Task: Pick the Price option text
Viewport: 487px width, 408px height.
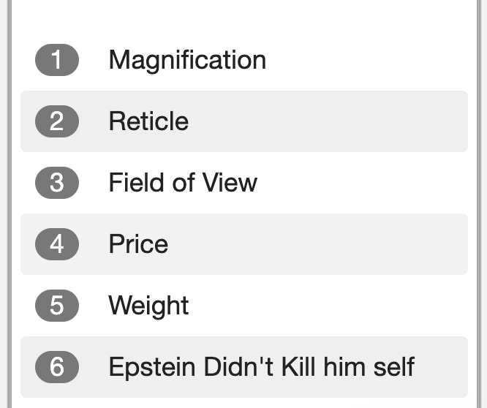Action: pos(138,244)
